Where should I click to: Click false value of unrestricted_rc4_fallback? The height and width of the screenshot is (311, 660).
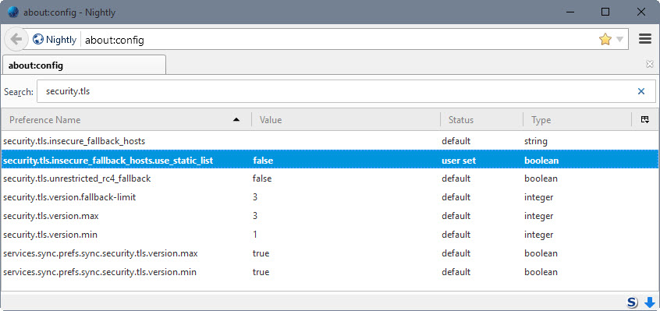(x=262, y=178)
